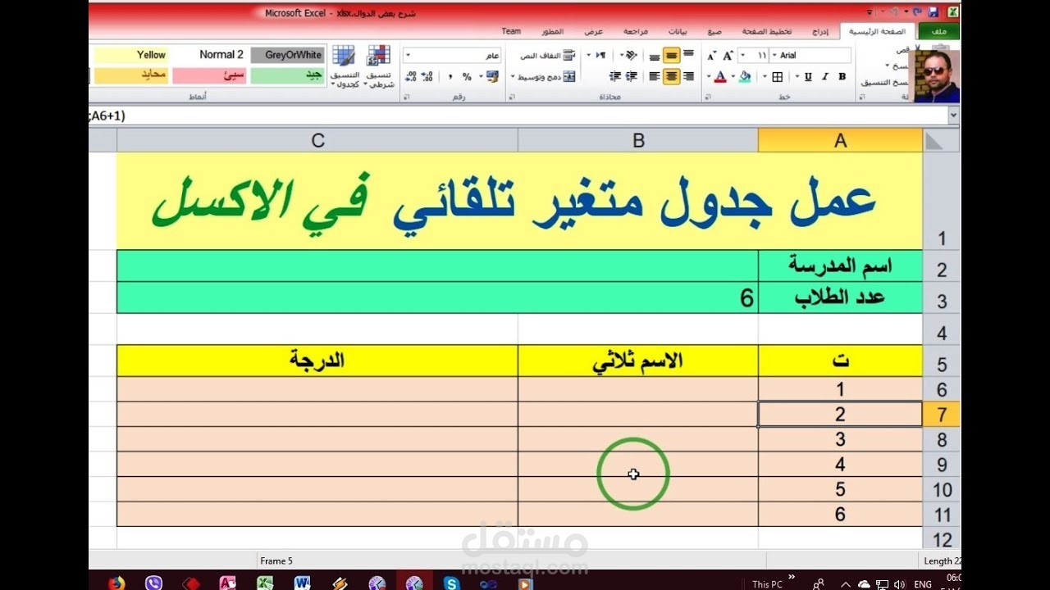Viewport: 1050px width, 590px height.
Task: Expand the formula bar
Action: 952,116
